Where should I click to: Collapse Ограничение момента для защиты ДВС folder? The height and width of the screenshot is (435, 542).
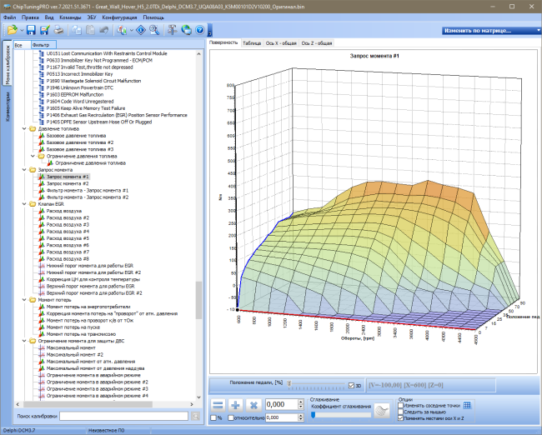click(24, 341)
